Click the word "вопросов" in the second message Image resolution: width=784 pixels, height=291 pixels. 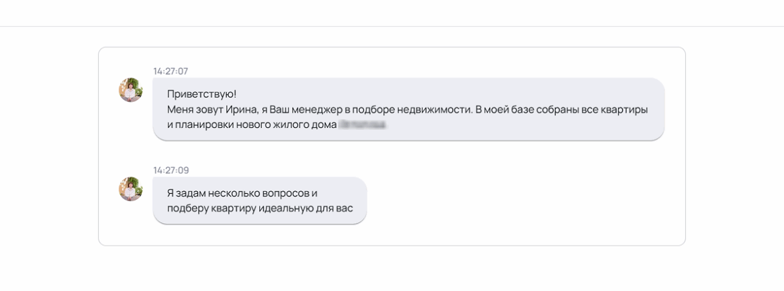tap(285, 193)
